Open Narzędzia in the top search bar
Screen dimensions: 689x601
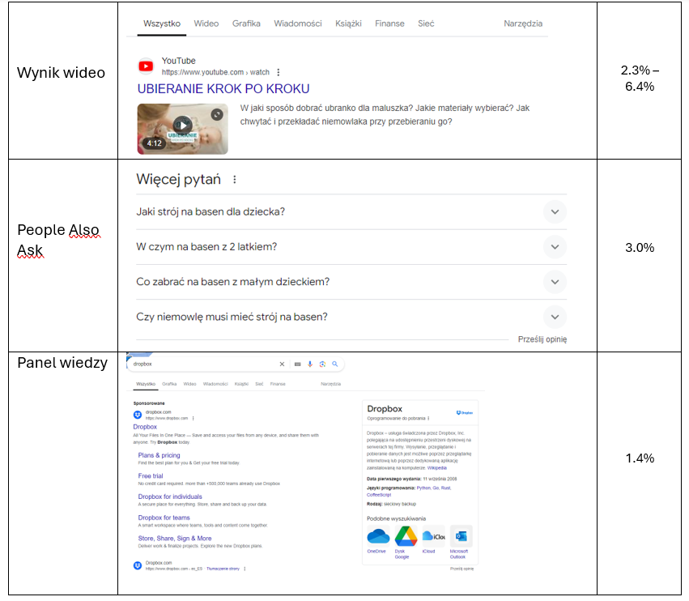click(x=522, y=23)
